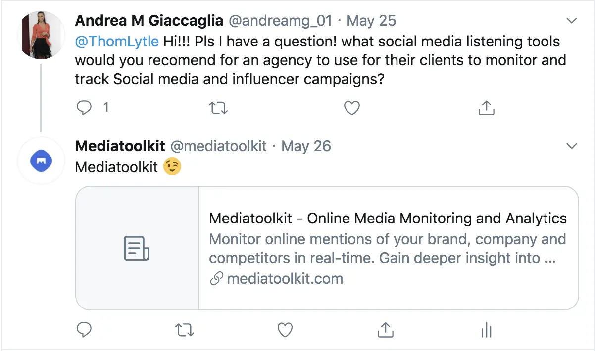This screenshot has height=351, width=595.
Task: Open Andrea M Giaccaglia's display name
Action: [x=150, y=21]
